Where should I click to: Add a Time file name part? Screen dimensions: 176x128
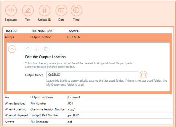pyautogui.click(x=76, y=10)
